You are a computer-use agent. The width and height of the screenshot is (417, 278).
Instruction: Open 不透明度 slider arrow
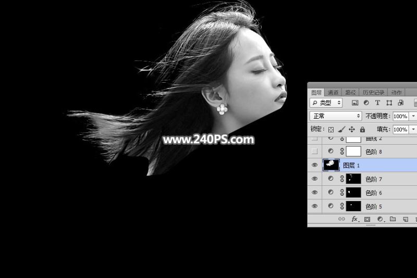(413, 116)
